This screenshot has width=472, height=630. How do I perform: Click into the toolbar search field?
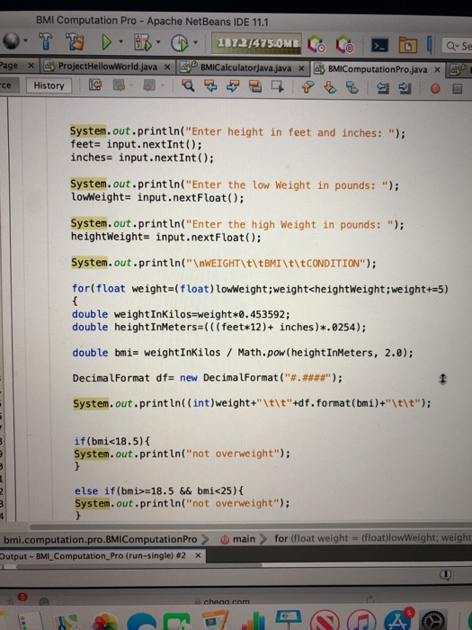(457, 46)
